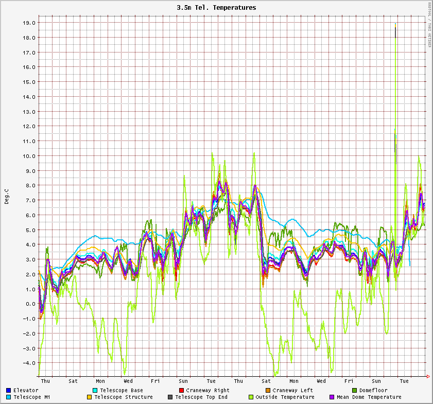Image resolution: width=433 pixels, height=404 pixels.
Task: Select the Craneway Right red swatch
Action: coord(181,391)
